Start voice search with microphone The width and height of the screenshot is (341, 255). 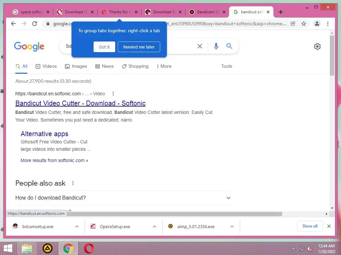tap(216, 46)
